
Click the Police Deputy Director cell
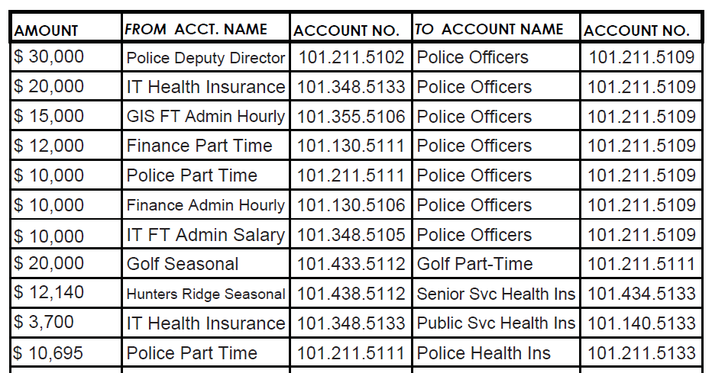pos(206,58)
